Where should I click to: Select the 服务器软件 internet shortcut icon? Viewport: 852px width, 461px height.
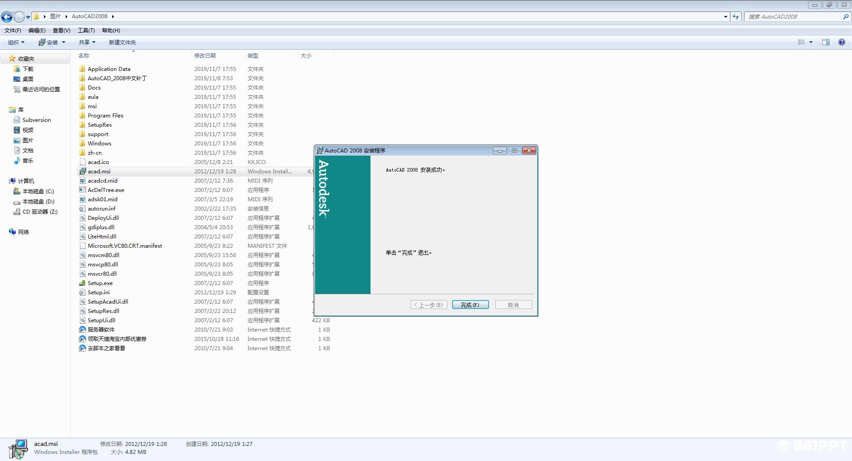[82, 329]
